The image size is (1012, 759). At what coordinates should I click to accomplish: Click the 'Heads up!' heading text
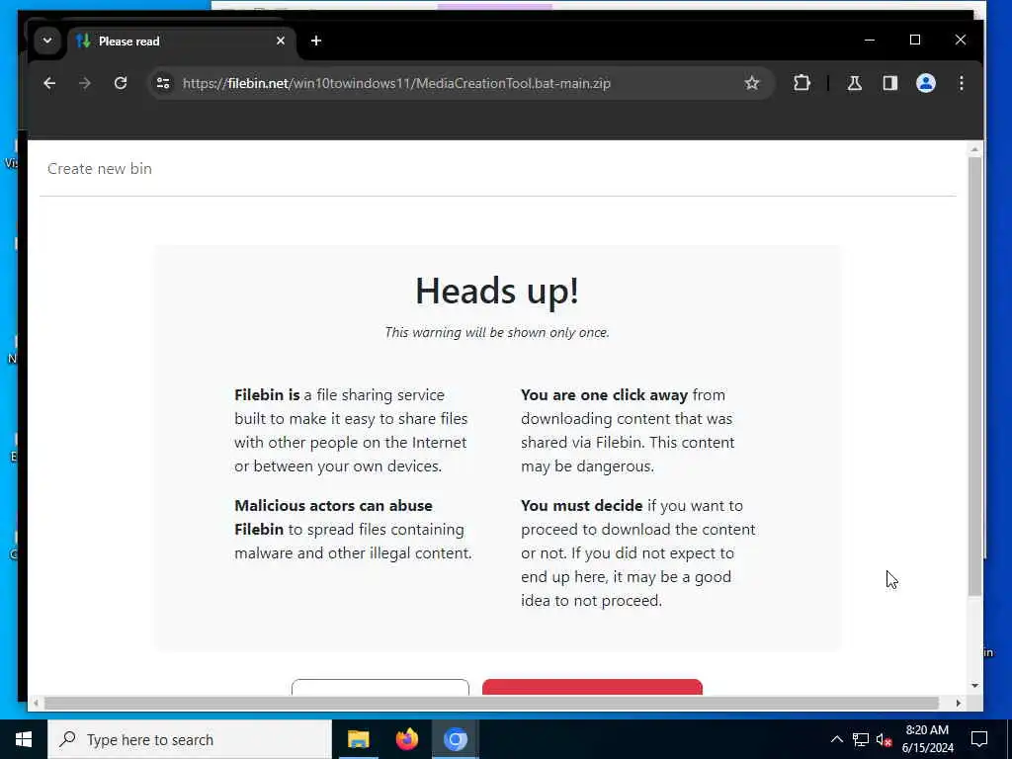497,291
